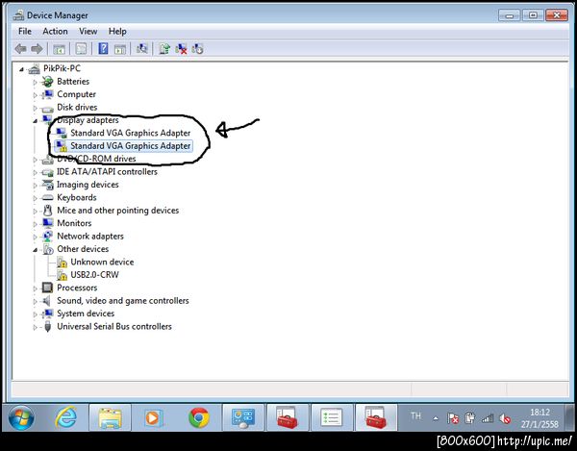
Task: Collapse the Other devices category arrow
Action: (x=35, y=250)
